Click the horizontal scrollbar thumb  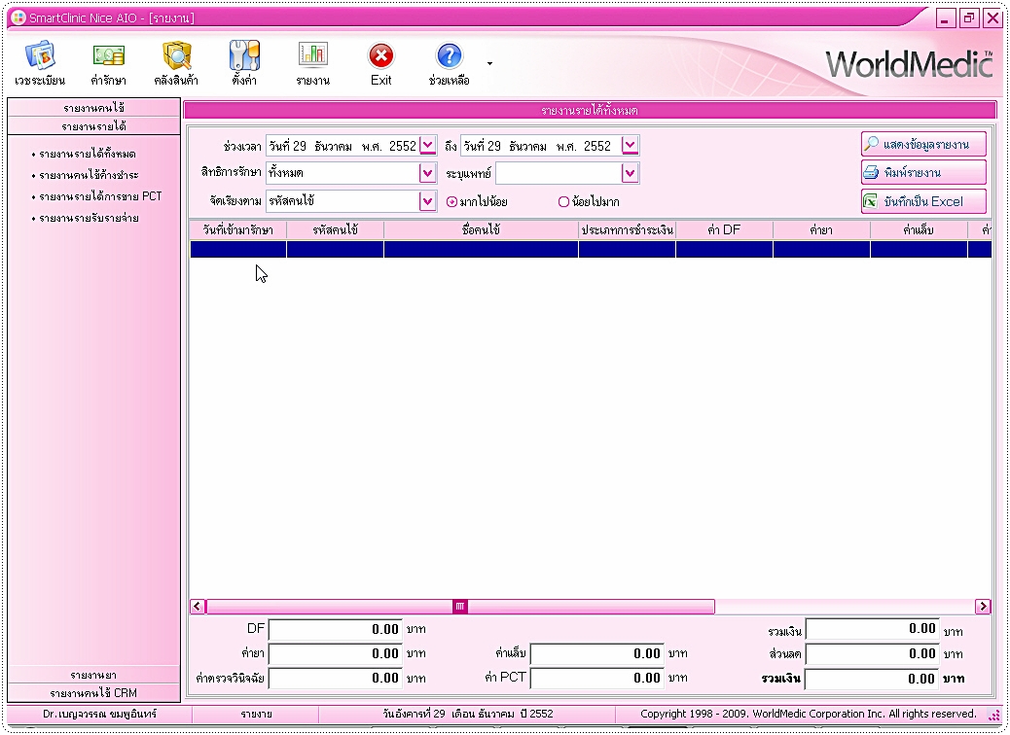(460, 607)
